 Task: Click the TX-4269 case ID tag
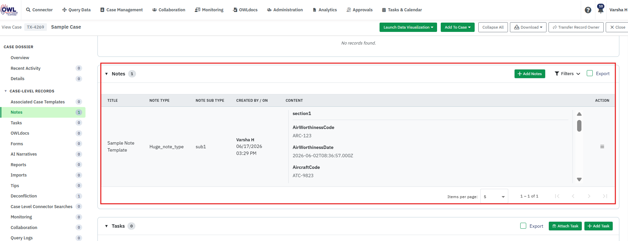pyautogui.click(x=36, y=27)
